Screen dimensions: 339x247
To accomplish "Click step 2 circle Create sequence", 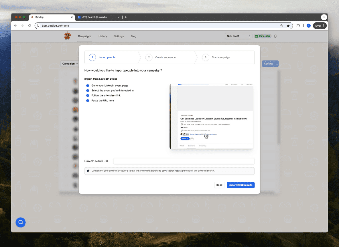I will [x=149, y=57].
